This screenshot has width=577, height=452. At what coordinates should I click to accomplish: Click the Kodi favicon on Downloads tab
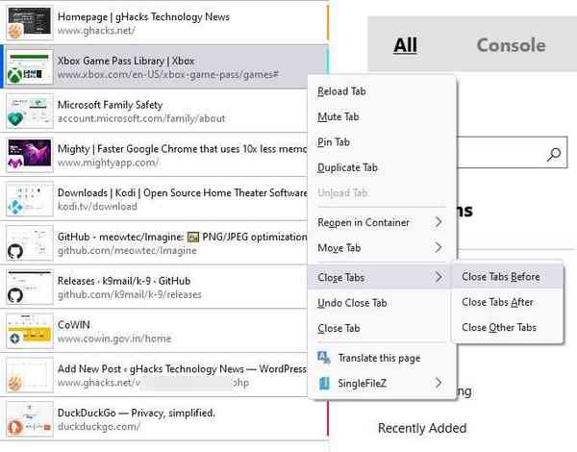coord(15,208)
